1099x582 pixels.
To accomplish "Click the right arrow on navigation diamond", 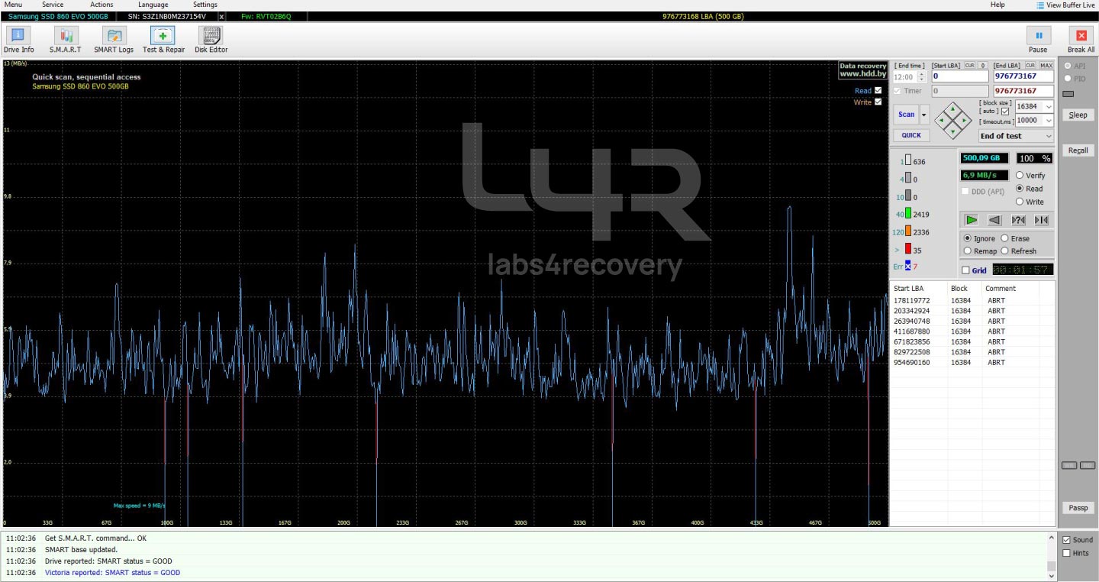I will (965, 120).
